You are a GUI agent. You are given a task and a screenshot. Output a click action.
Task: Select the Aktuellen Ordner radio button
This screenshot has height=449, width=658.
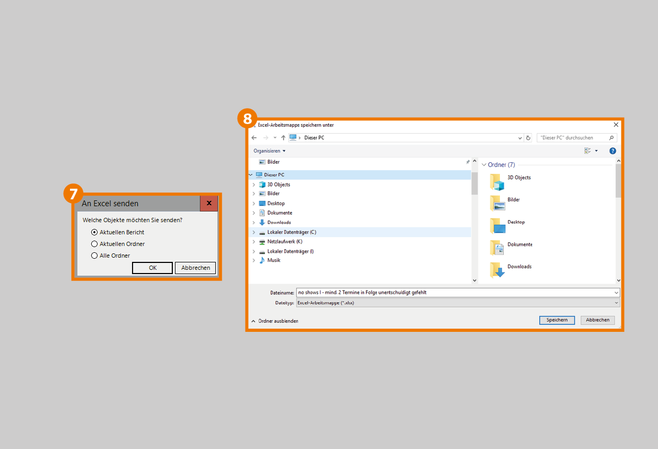tap(94, 244)
